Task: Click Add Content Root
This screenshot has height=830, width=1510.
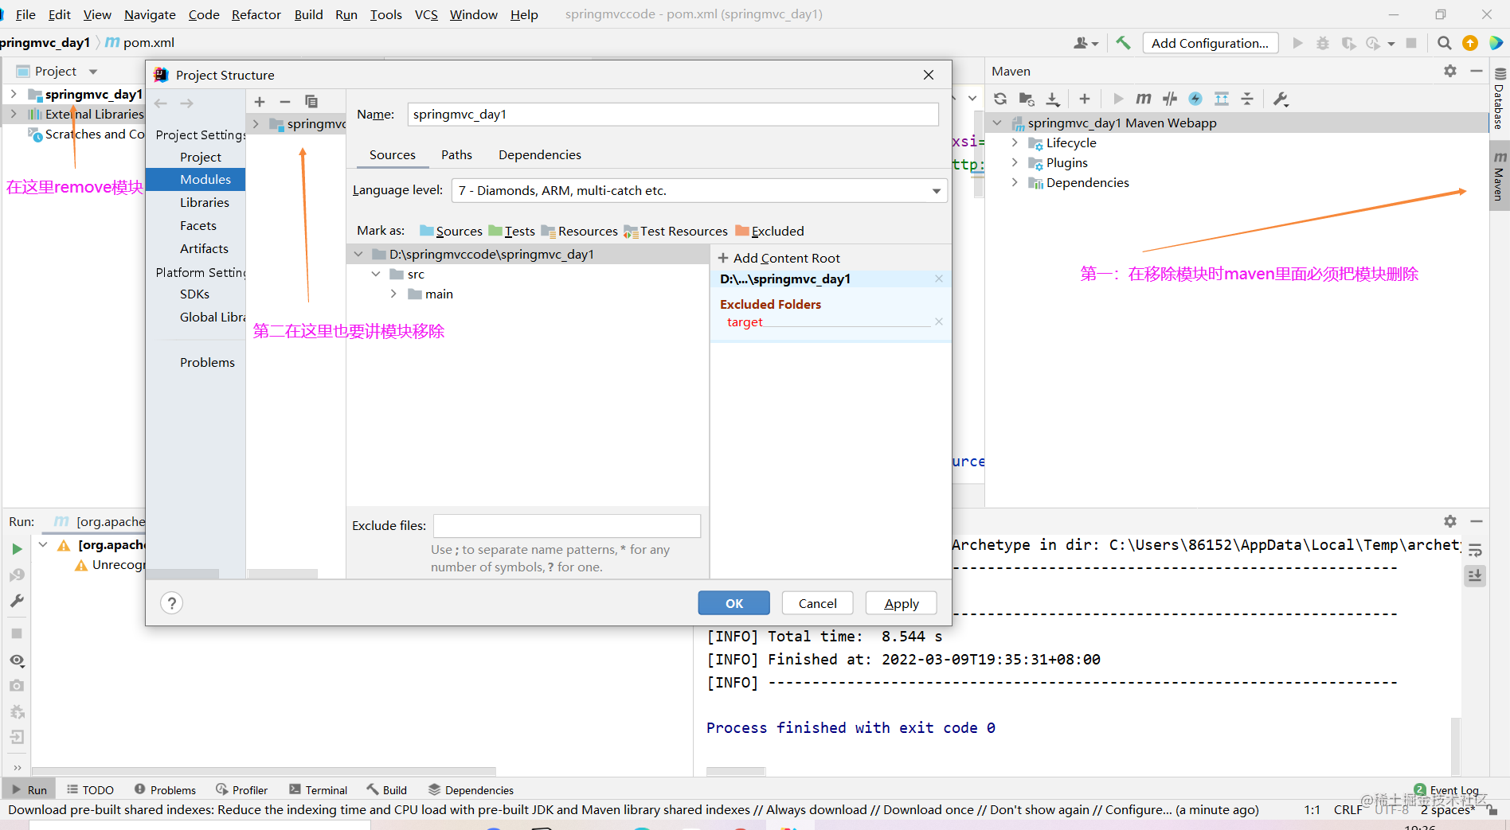Action: coord(779,258)
